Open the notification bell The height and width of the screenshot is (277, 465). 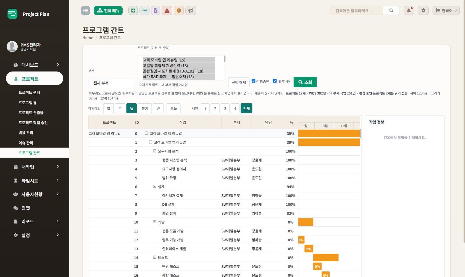[x=409, y=10]
